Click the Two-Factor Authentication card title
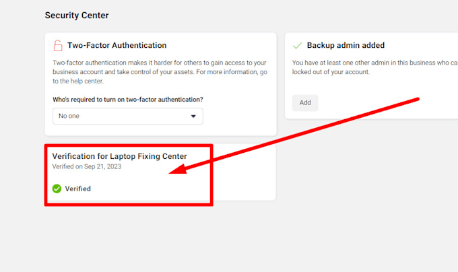 point(117,45)
